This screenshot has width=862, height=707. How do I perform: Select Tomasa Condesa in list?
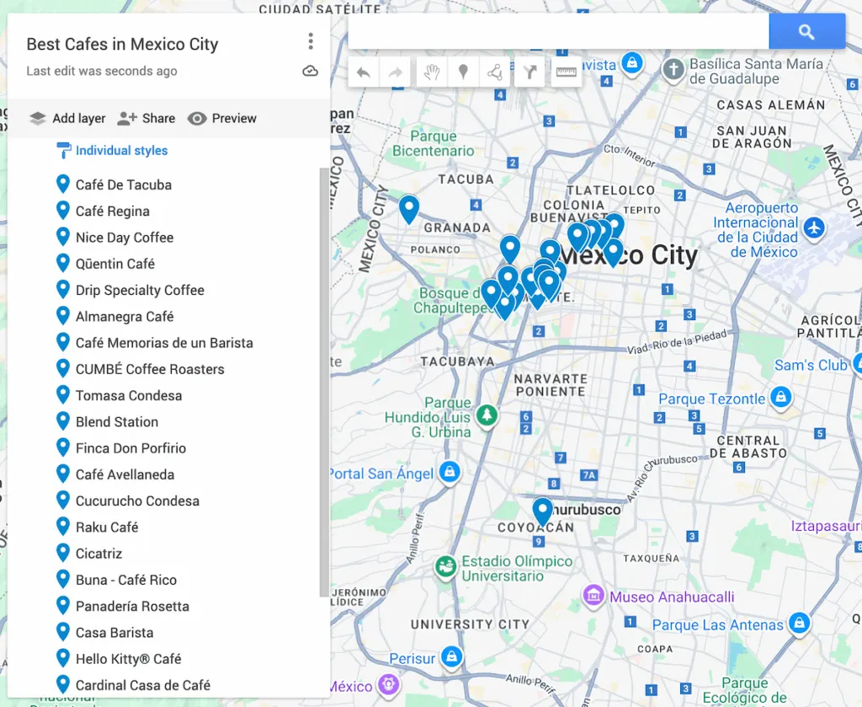129,395
